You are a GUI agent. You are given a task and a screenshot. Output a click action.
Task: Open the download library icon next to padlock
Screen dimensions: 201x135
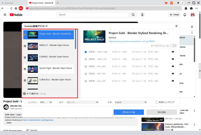191,8
